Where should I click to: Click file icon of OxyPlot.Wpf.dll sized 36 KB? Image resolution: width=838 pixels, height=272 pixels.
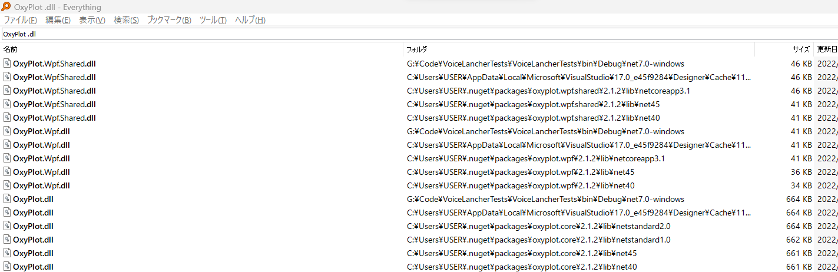(7, 172)
